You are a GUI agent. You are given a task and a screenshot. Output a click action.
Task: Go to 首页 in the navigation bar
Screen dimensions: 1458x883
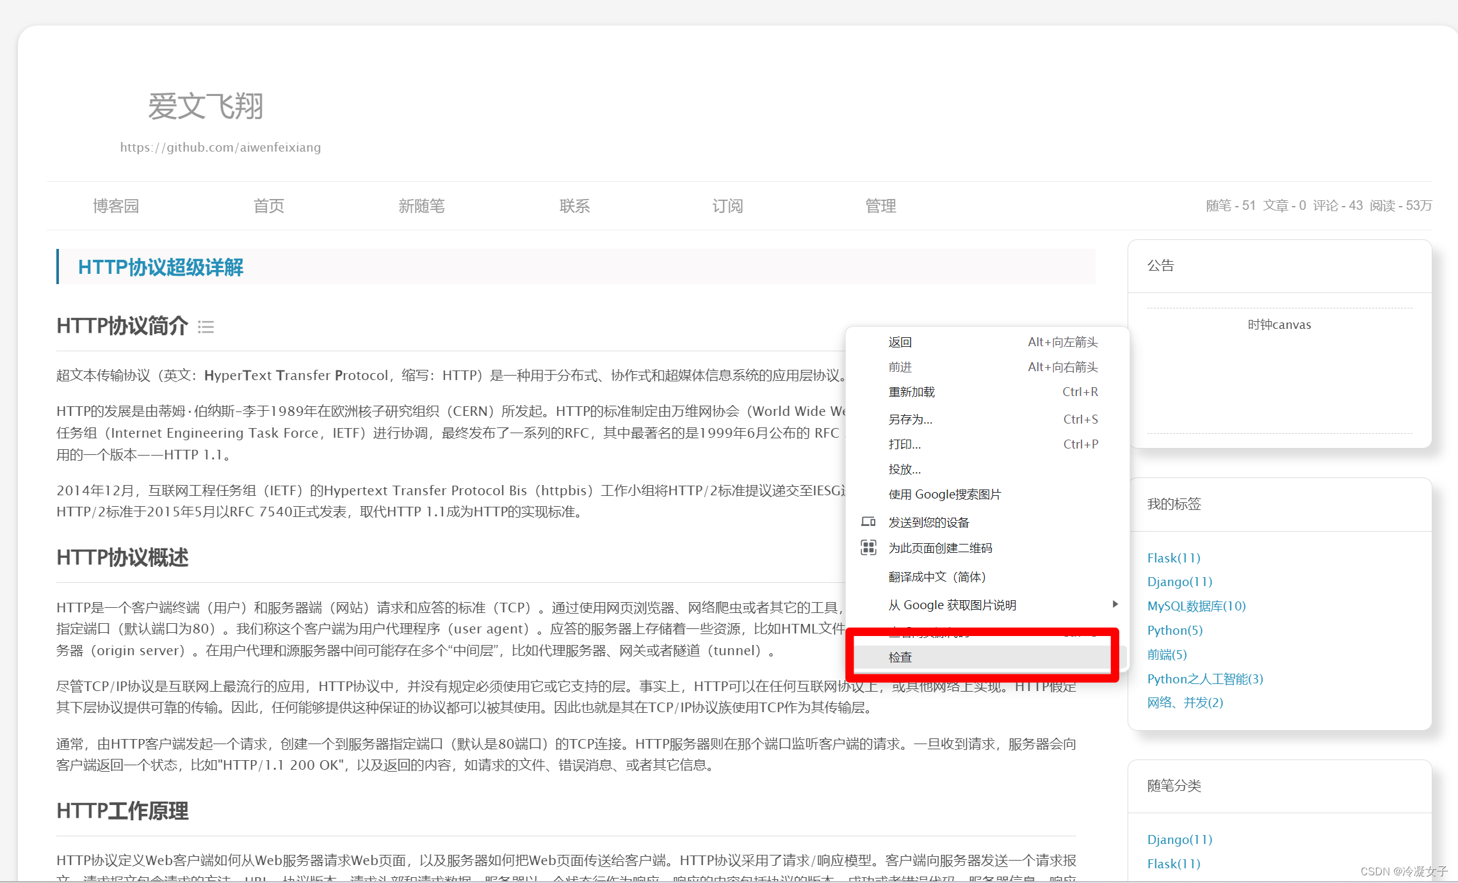point(269,206)
